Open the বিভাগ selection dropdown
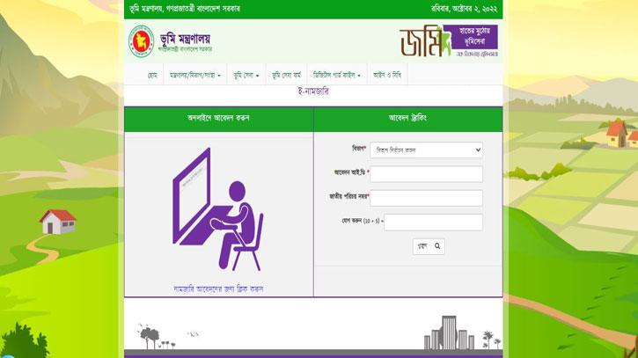 (x=427, y=150)
